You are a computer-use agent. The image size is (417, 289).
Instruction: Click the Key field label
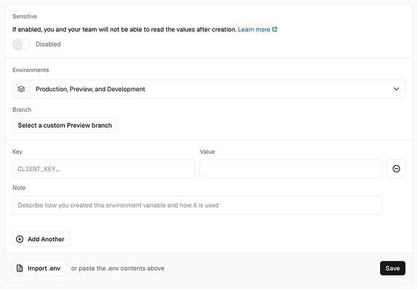click(x=18, y=152)
